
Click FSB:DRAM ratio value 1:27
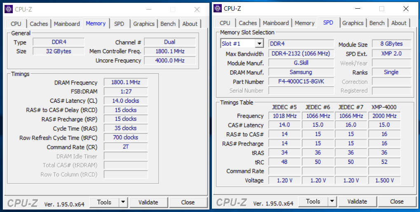tap(126, 92)
